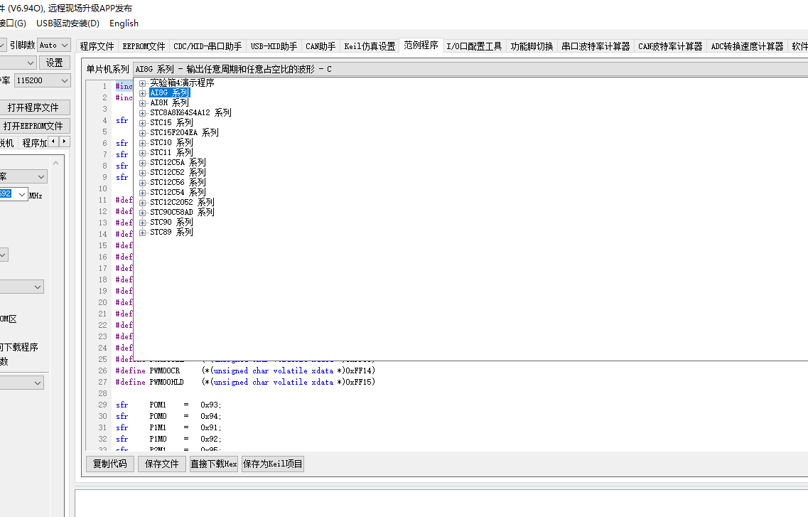Image resolution: width=808 pixels, height=517 pixels.
Task: Open the English menu
Action: [x=124, y=23]
